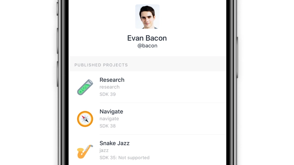This screenshot has height=165, width=294.
Task: Click the orange compass Navigate icon
Action: coord(85,119)
